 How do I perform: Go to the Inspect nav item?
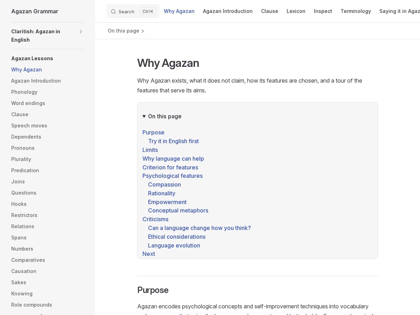coord(323,11)
